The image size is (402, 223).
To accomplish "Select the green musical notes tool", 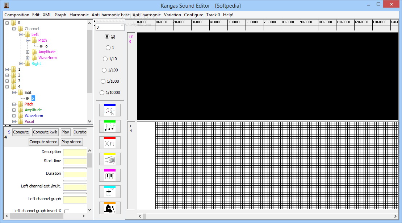I will point(110,127).
